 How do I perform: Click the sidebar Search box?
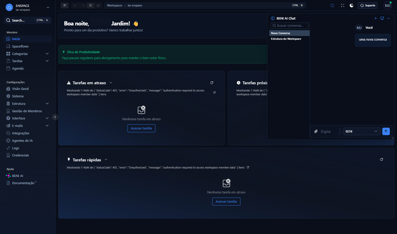tap(28, 20)
